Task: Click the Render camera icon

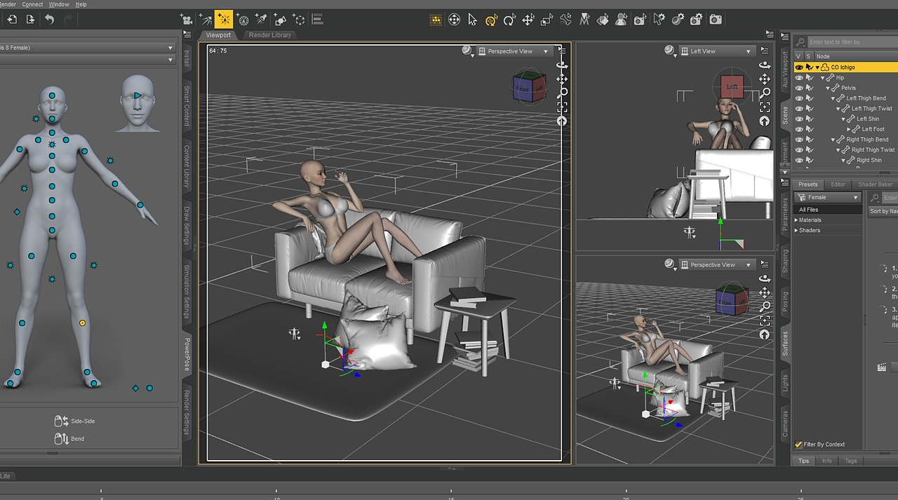Action: point(715,20)
